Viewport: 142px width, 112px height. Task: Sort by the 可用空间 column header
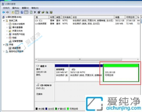coord(130,17)
